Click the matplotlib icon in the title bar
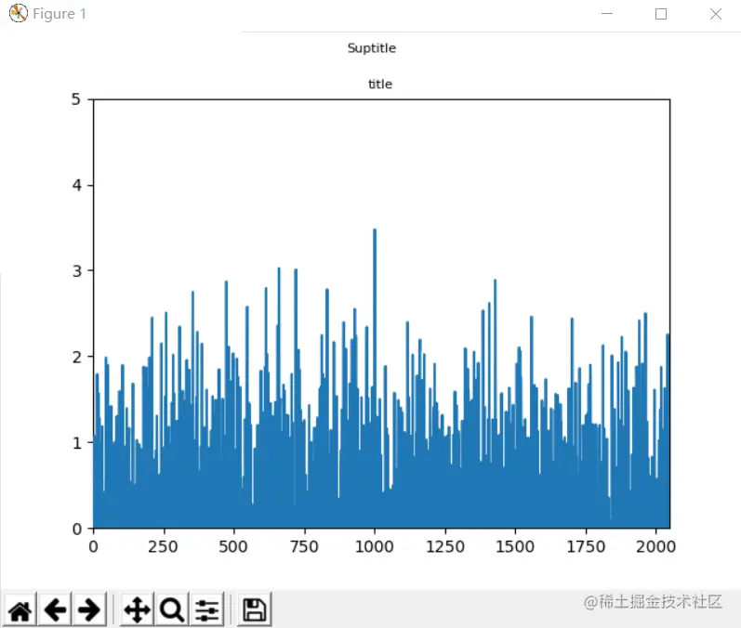Viewport: 741px width, 628px height. pos(18,13)
